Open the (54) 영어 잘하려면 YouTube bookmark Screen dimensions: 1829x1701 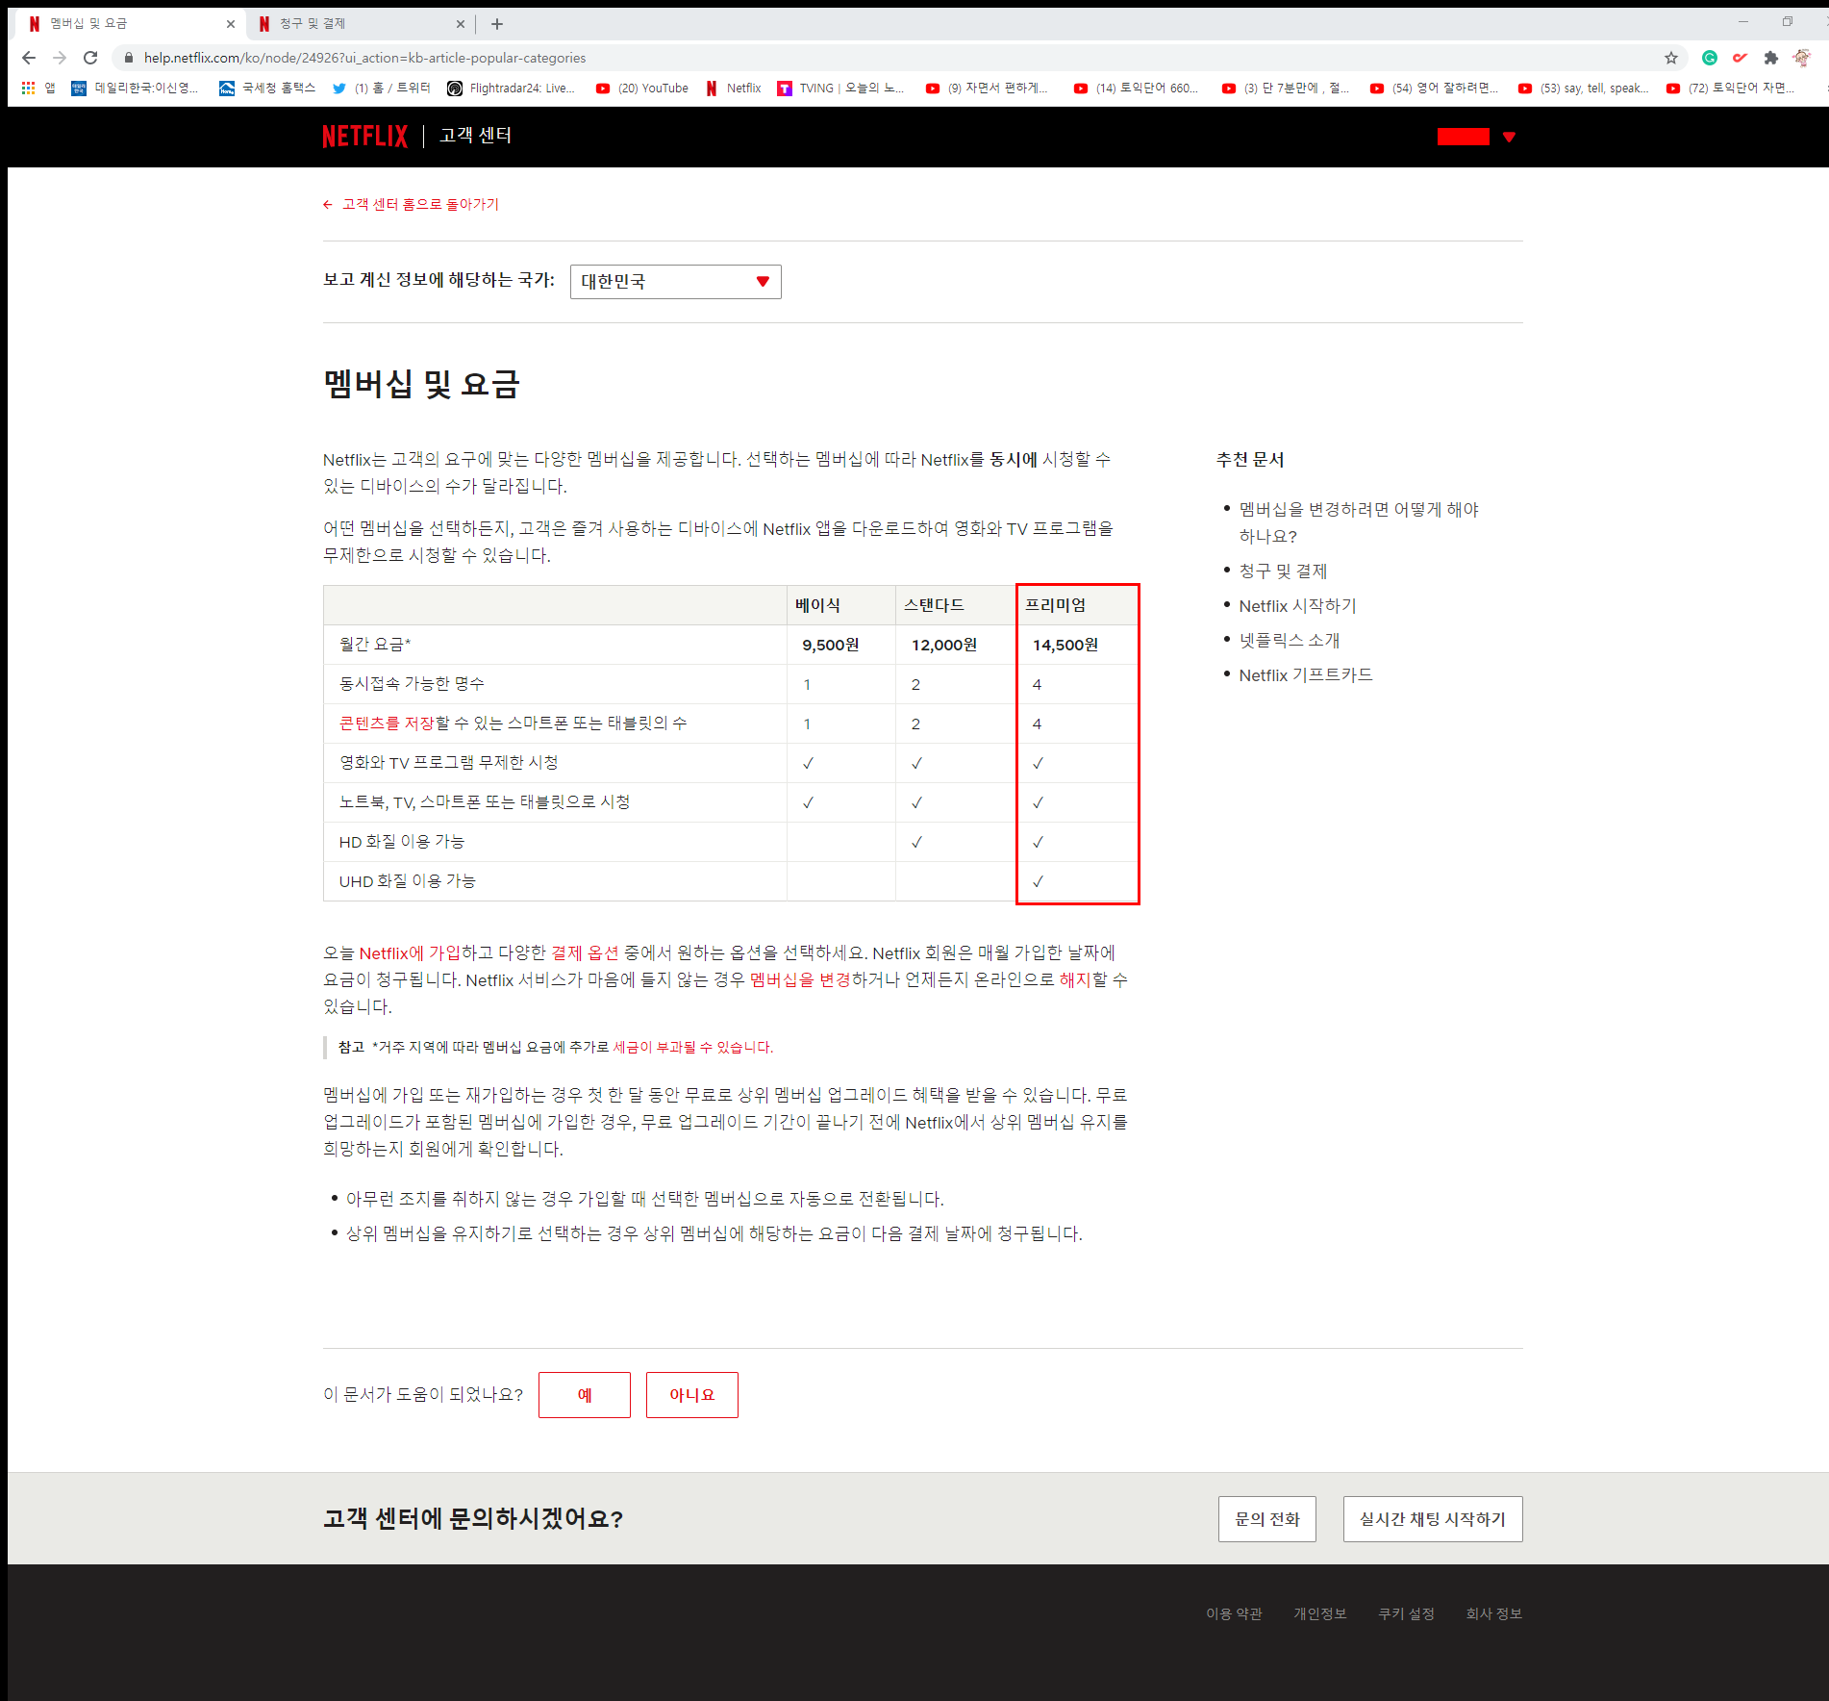pos(1435,88)
